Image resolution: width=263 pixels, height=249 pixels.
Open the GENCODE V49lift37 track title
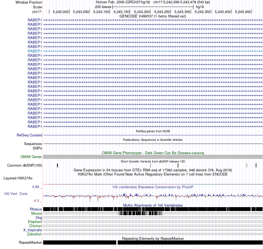153,16
